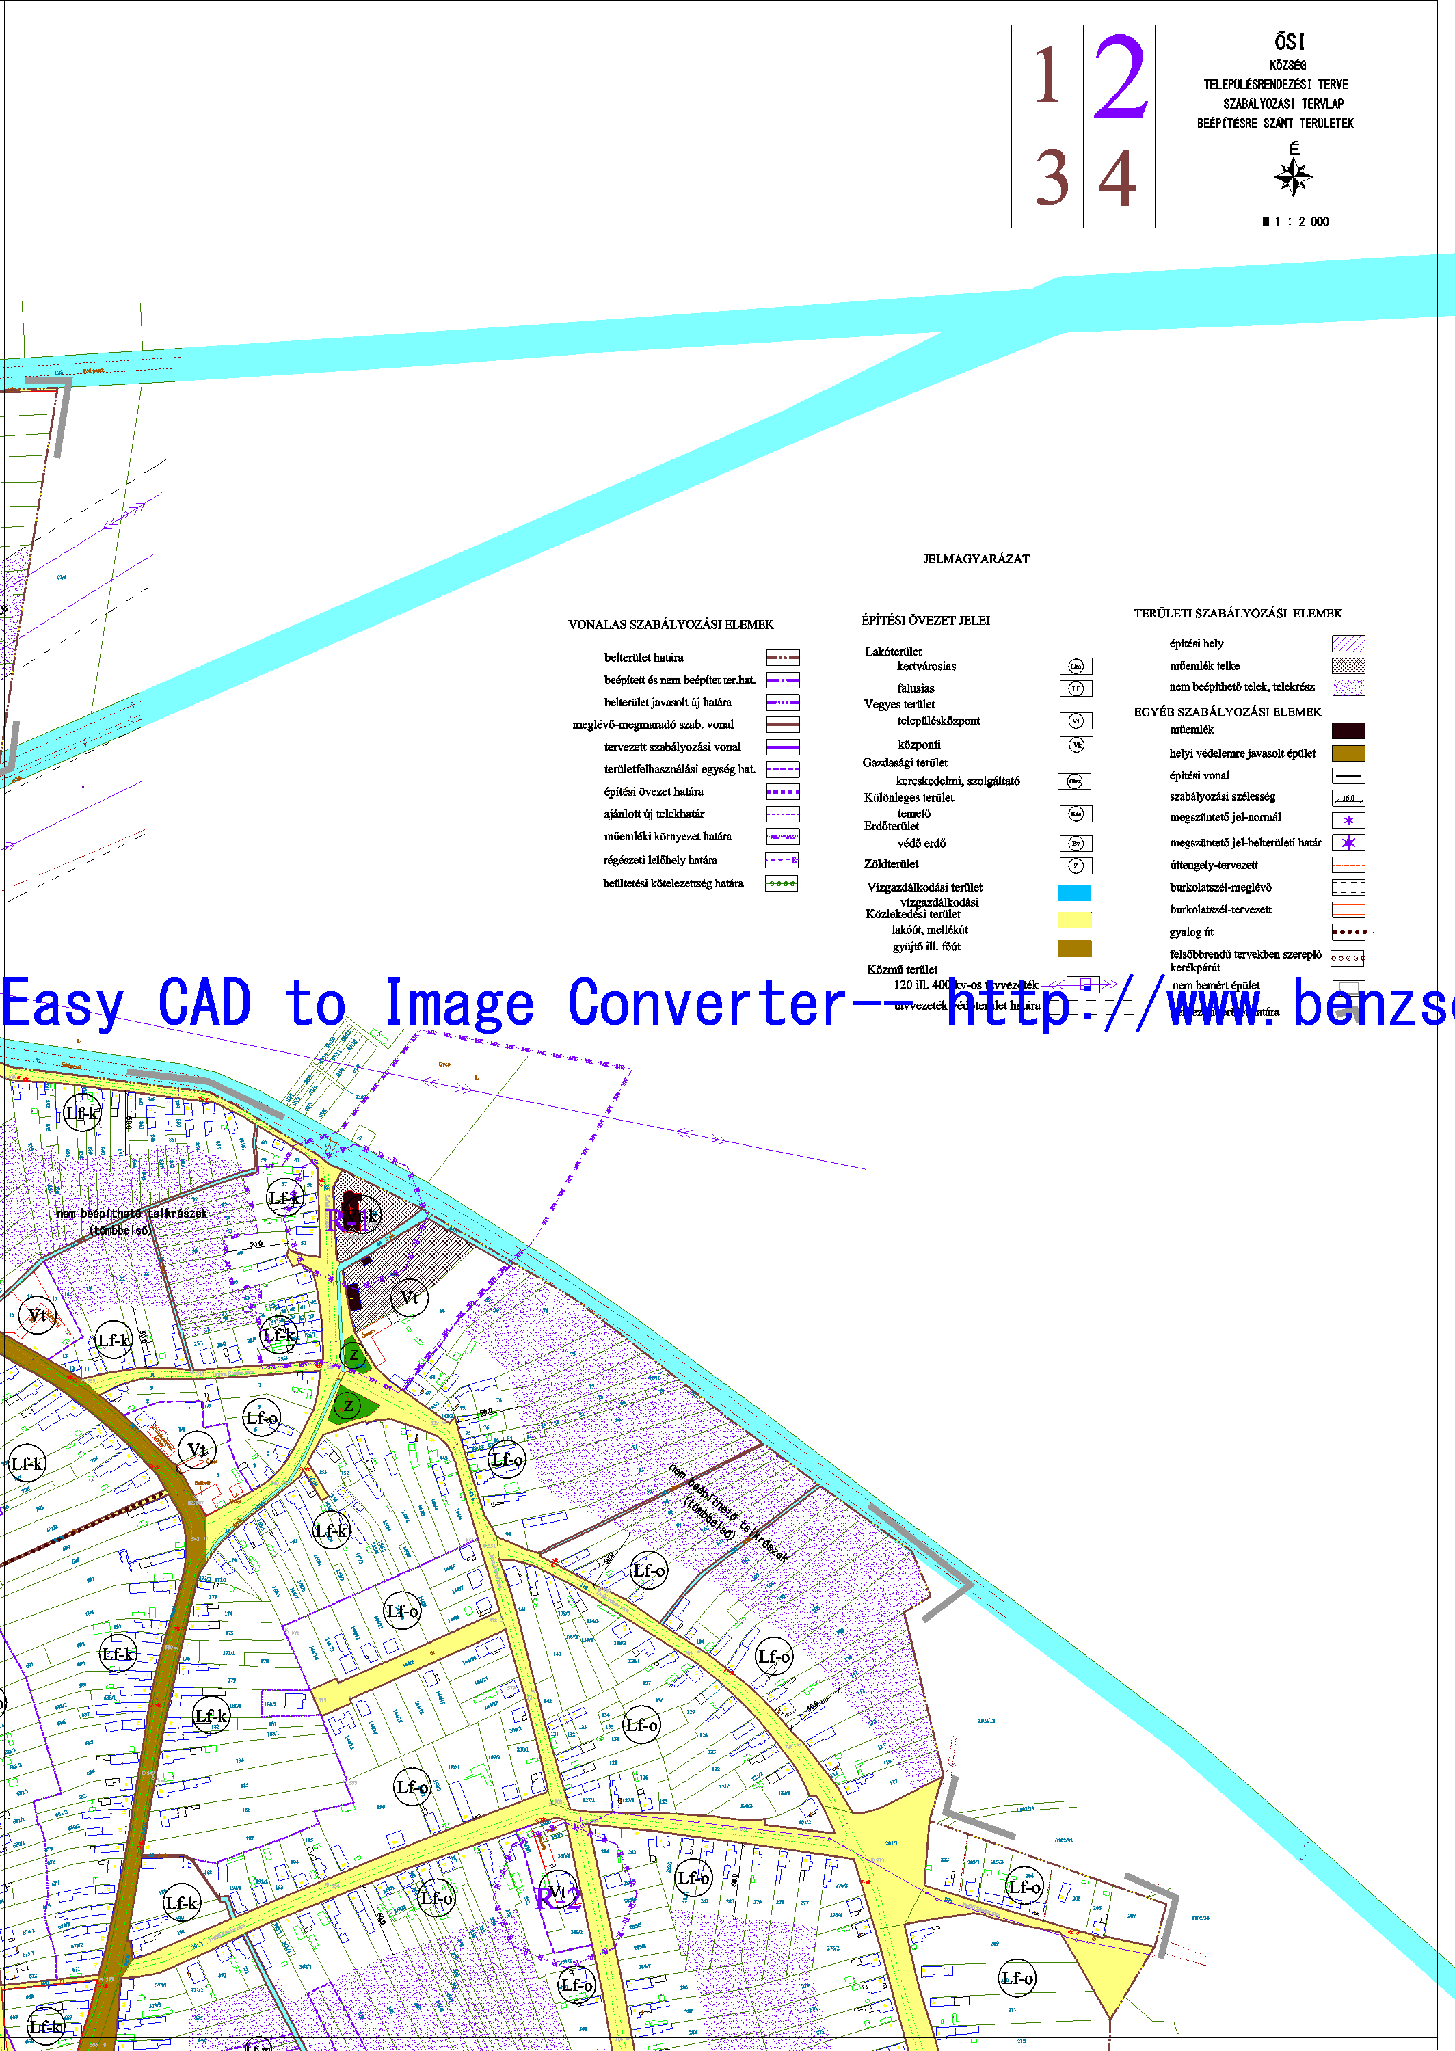Click the 'megszüntető jel-normál' asterisk symbol
Screen dimensions: 1455x2051
click(1348, 820)
